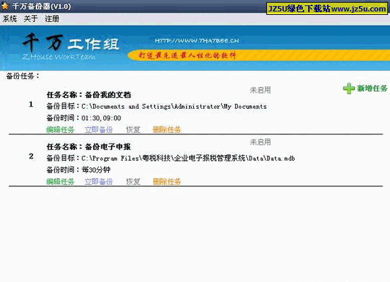The width and height of the screenshot is (390, 282).
Task: Click the Data.mdb backup target path
Action: point(189,158)
